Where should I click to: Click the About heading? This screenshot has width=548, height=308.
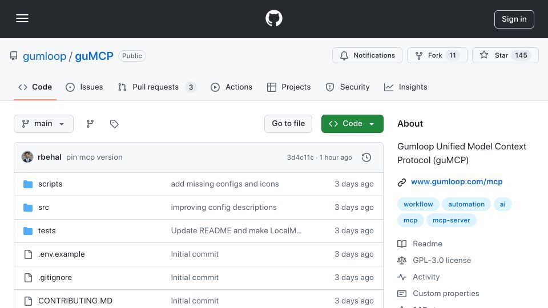(x=410, y=124)
